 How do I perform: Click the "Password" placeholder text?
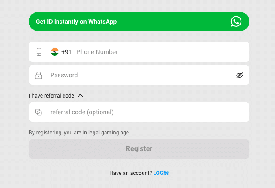64,75
